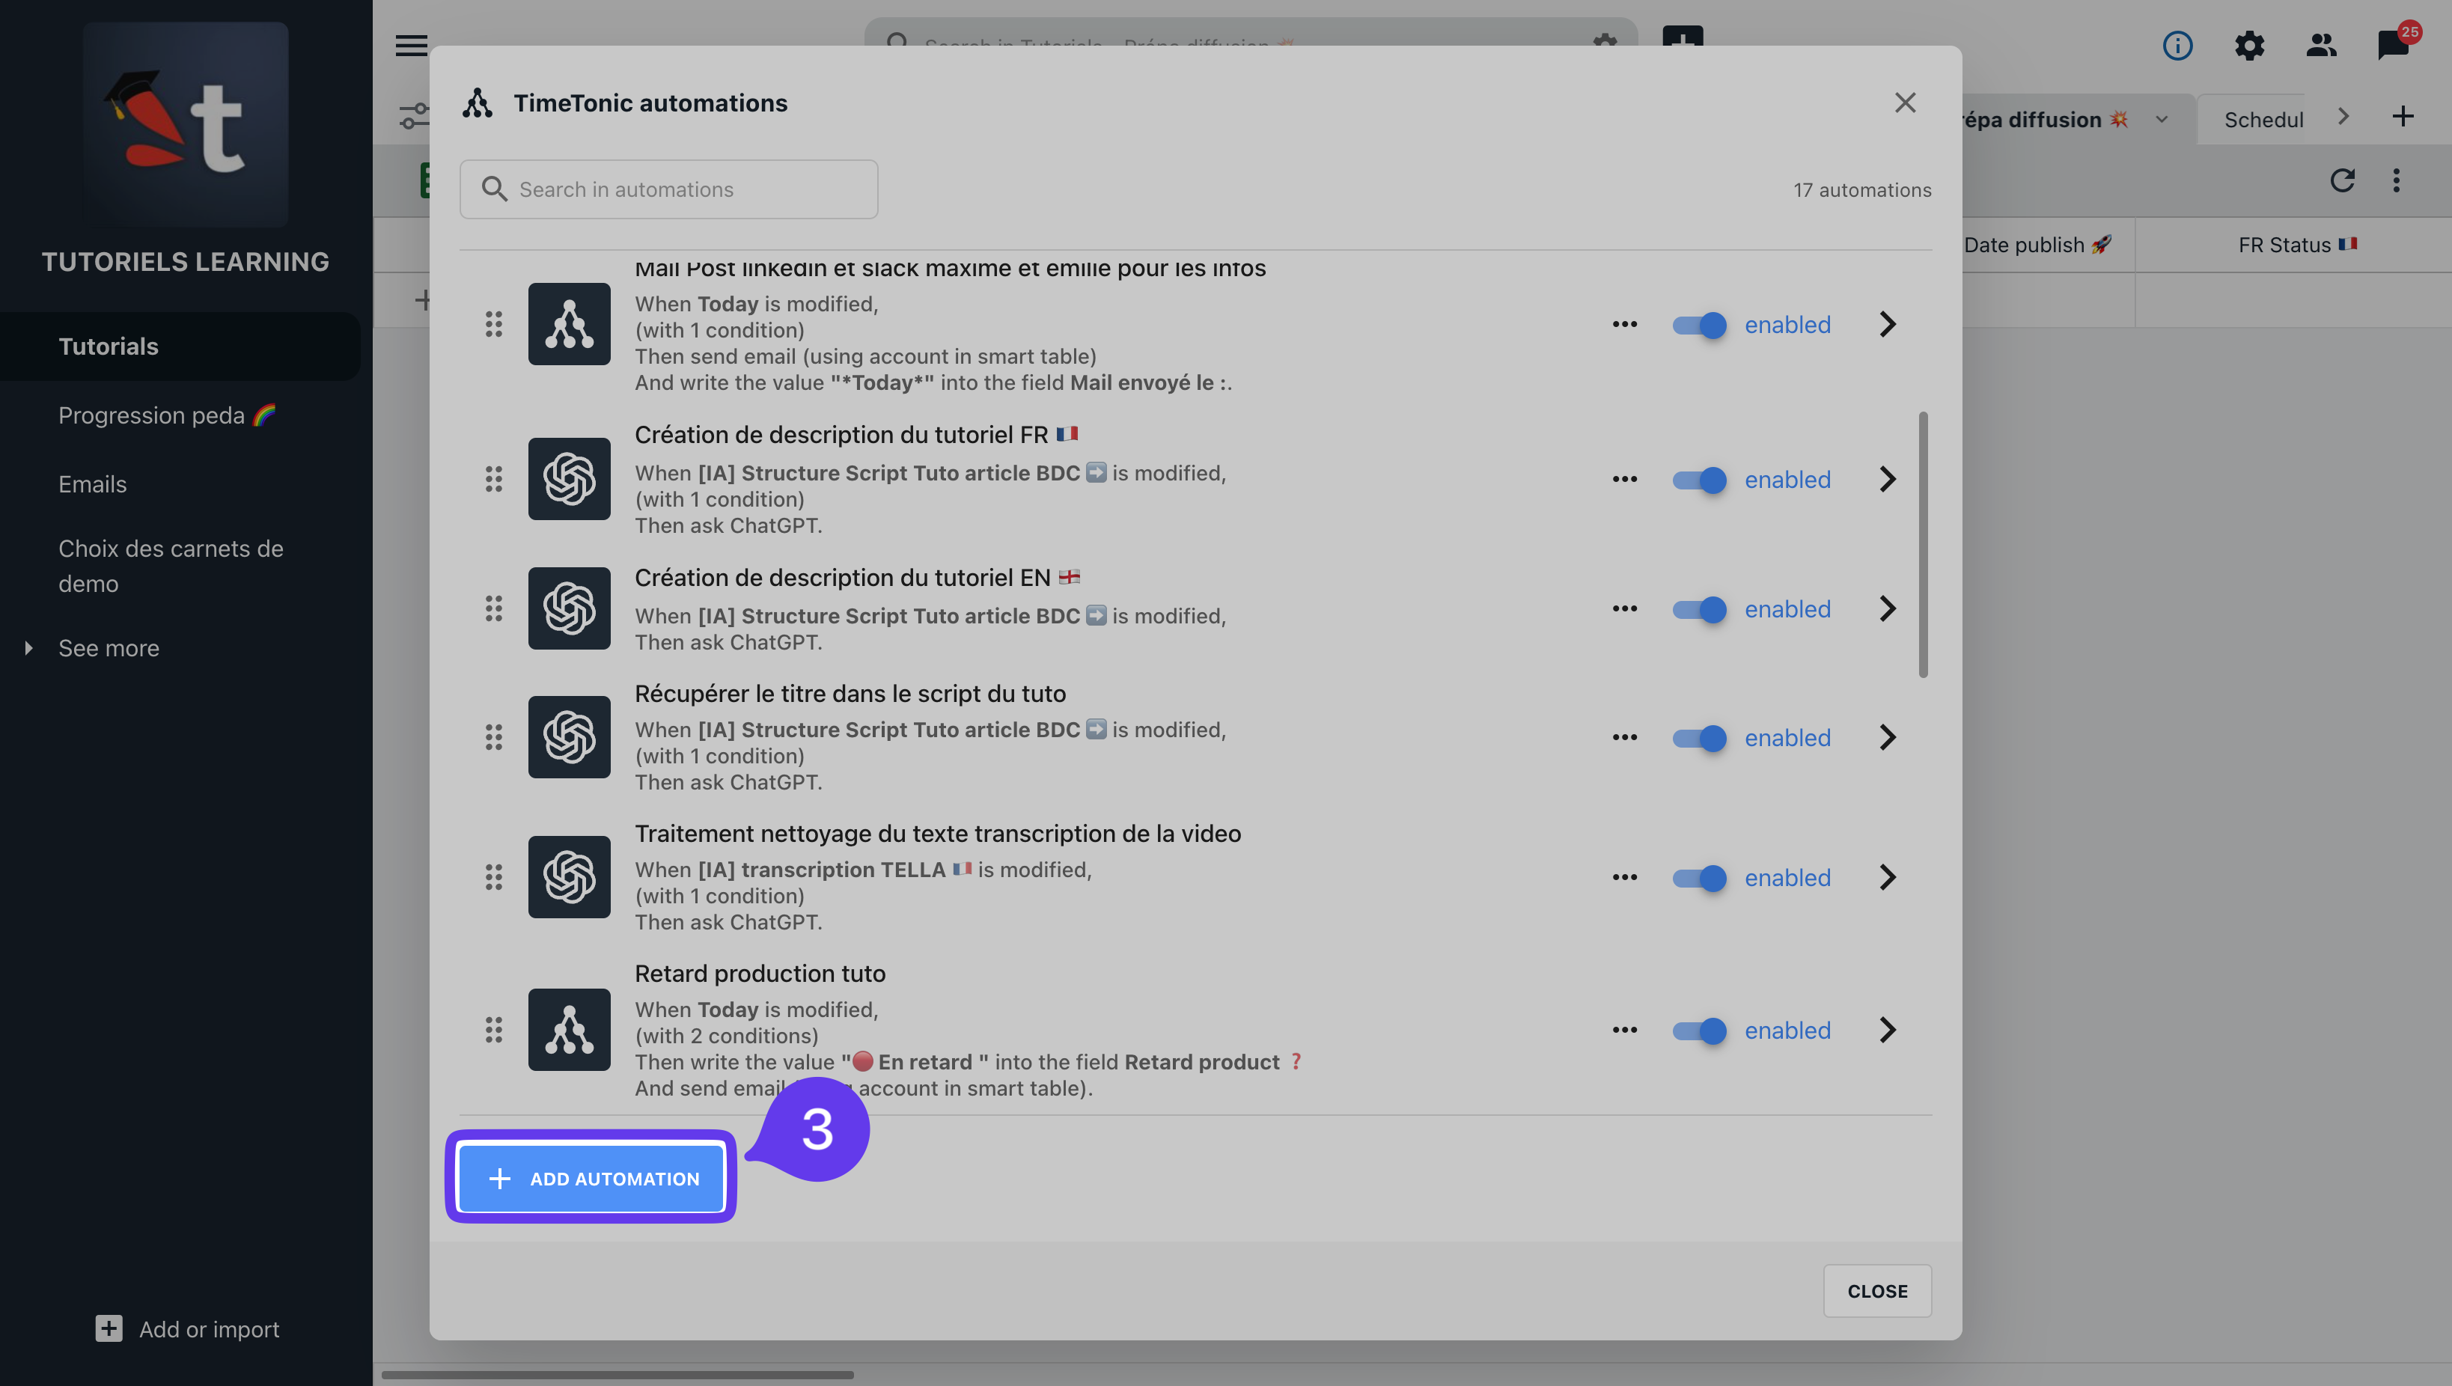
Task: Open dropdown arrow on Prépa diffusion tab
Action: [x=2162, y=120]
